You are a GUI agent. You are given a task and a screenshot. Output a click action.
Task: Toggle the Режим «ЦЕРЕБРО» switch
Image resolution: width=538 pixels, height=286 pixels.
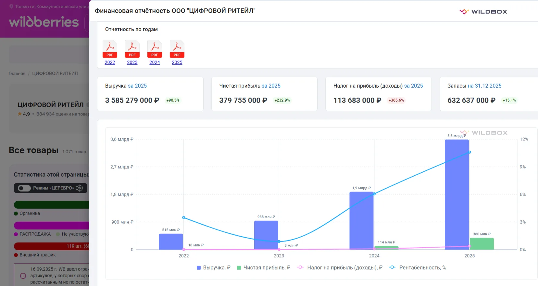point(24,188)
